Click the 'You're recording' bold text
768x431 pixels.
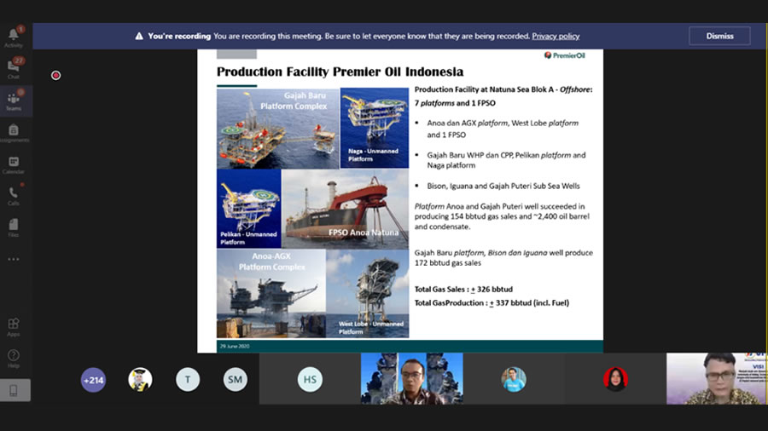179,36
